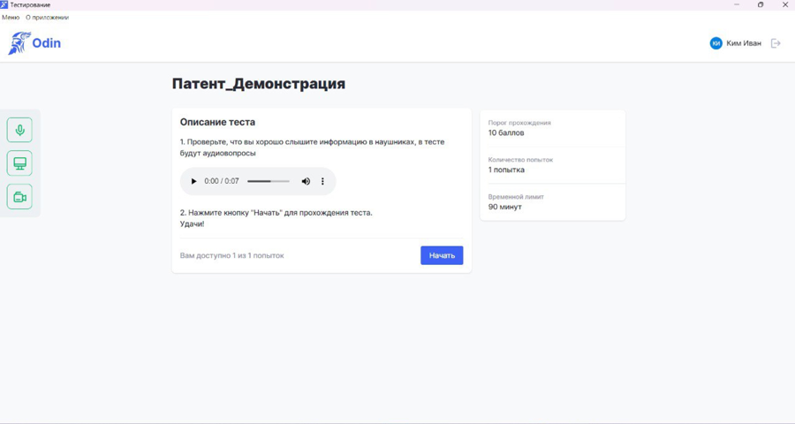This screenshot has width=795, height=424.
Task: Maximize or restore the Тестирование window
Action: (x=761, y=4)
